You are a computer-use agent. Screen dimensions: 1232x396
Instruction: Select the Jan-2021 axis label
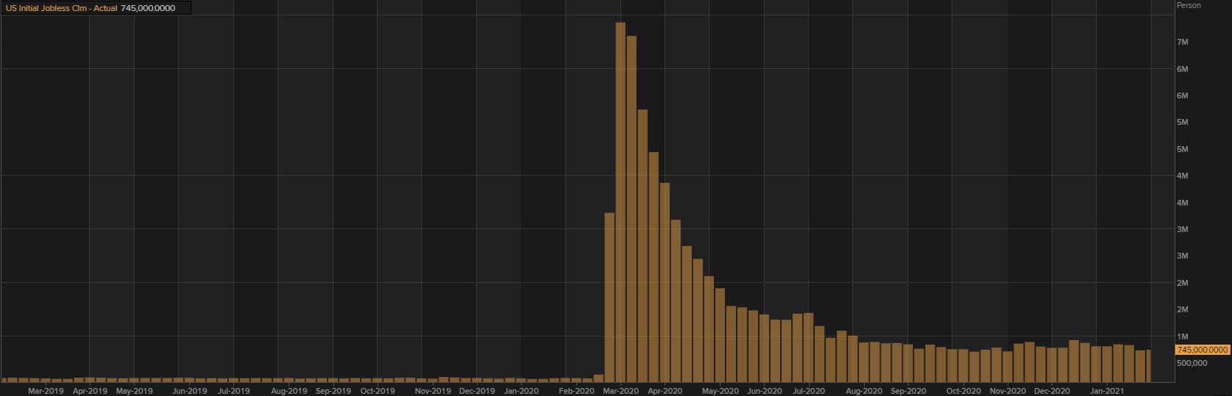[1107, 391]
